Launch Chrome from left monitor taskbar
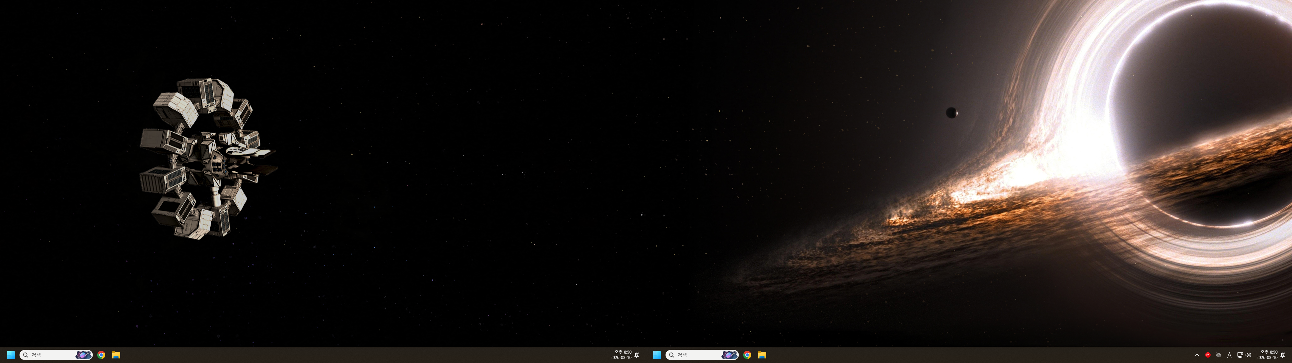The width and height of the screenshot is (1292, 363). coord(101,355)
